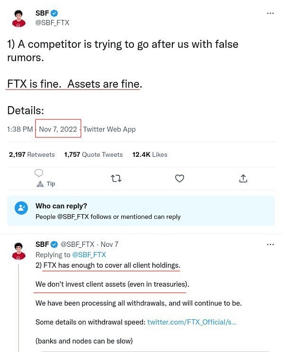
Task: Open SBF's profile picture on main tweet
Action: (x=18, y=18)
